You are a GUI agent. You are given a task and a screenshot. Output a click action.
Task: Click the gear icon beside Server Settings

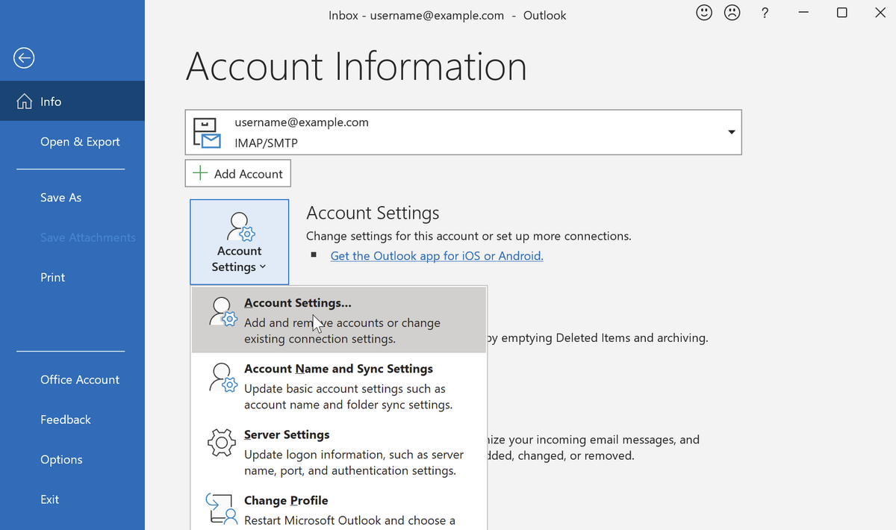coord(222,443)
